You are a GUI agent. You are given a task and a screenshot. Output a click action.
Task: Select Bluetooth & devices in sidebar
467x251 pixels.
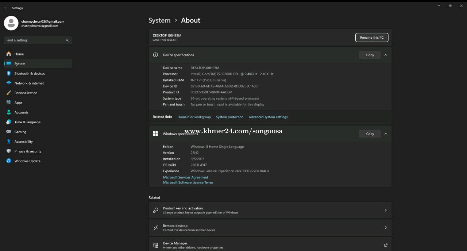coord(38,73)
